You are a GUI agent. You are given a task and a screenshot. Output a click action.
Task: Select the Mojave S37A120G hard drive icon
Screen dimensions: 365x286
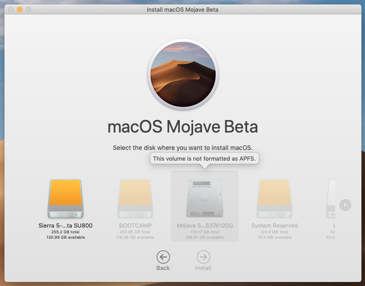(x=205, y=198)
